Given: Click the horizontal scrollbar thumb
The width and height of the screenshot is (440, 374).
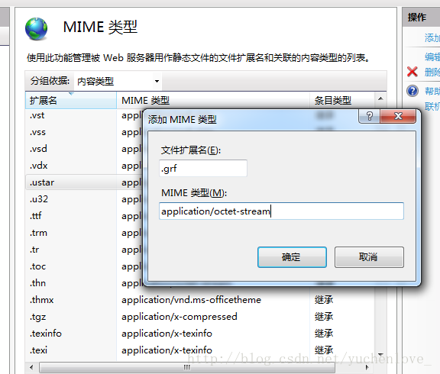Looking at the screenshot, I should 187,367.
